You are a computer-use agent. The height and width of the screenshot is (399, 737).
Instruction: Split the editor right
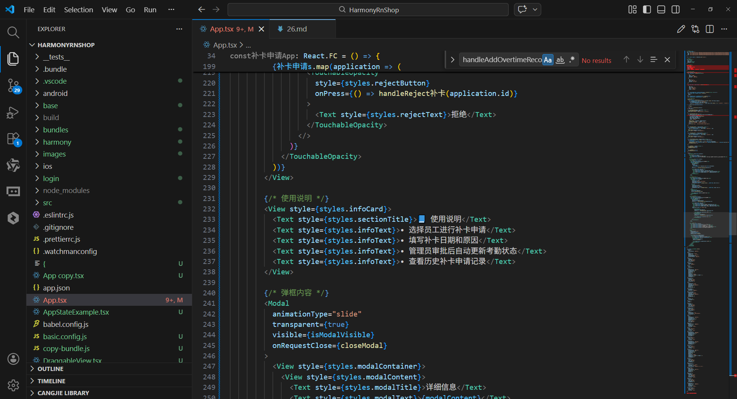pyautogui.click(x=710, y=29)
